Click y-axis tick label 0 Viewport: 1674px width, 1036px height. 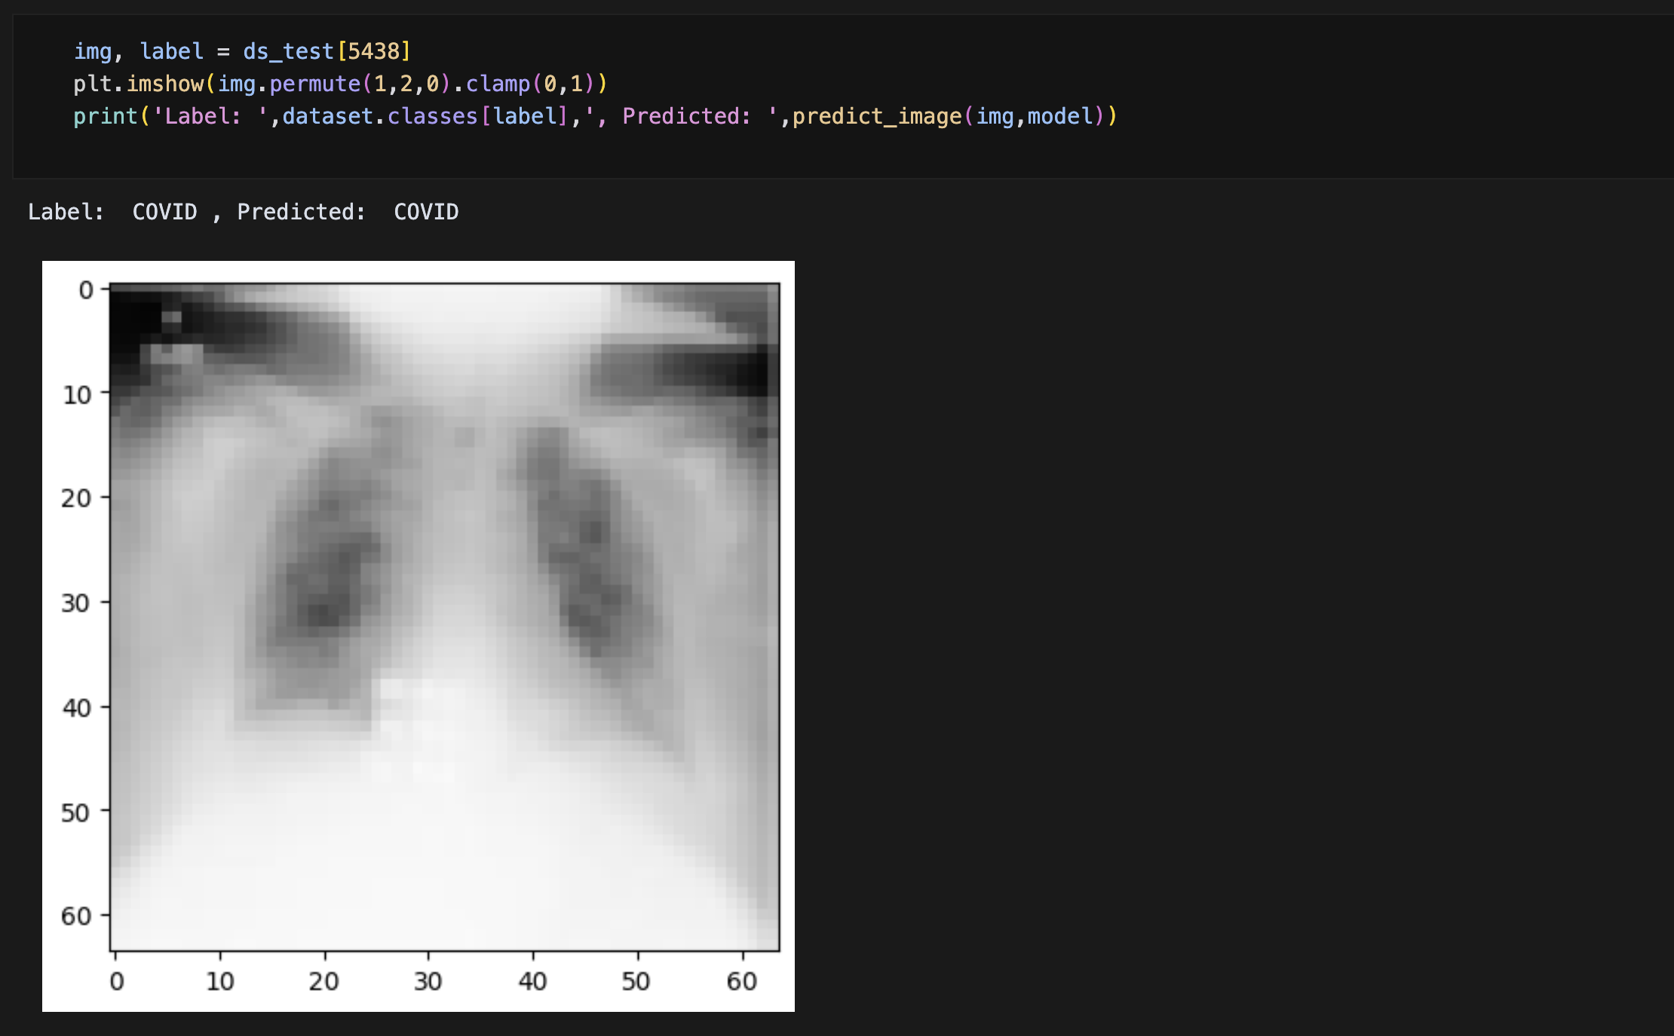click(86, 290)
